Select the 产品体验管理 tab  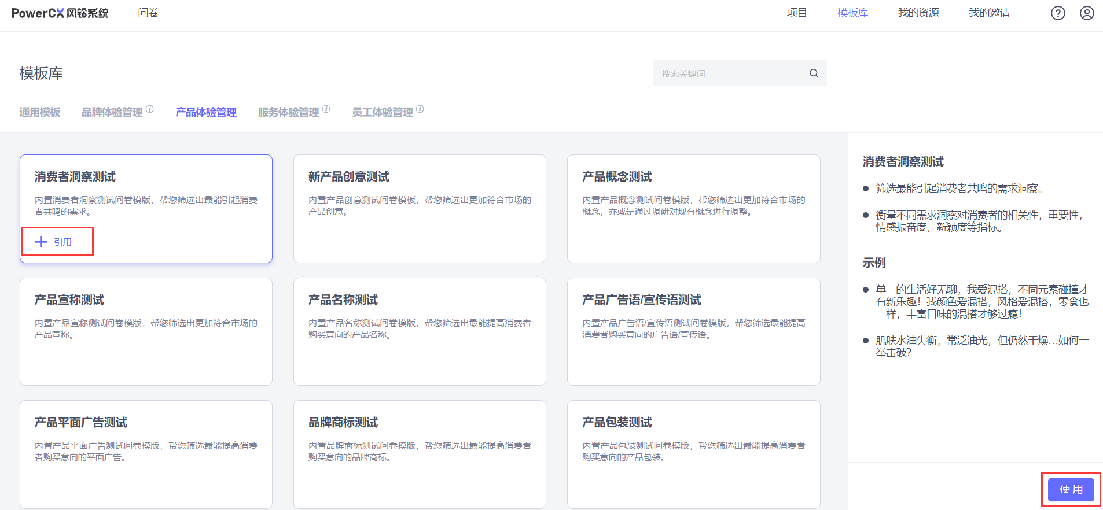pos(206,112)
